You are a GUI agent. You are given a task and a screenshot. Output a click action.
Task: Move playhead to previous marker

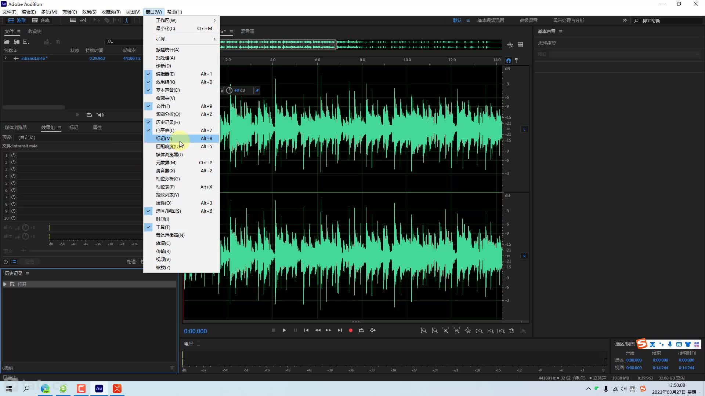coord(306,330)
